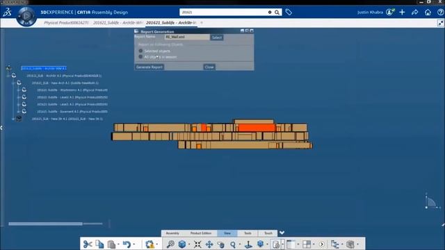Screen dimensions: 445x250
Task: Click the bright orange block in model
Action: (x=257, y=128)
